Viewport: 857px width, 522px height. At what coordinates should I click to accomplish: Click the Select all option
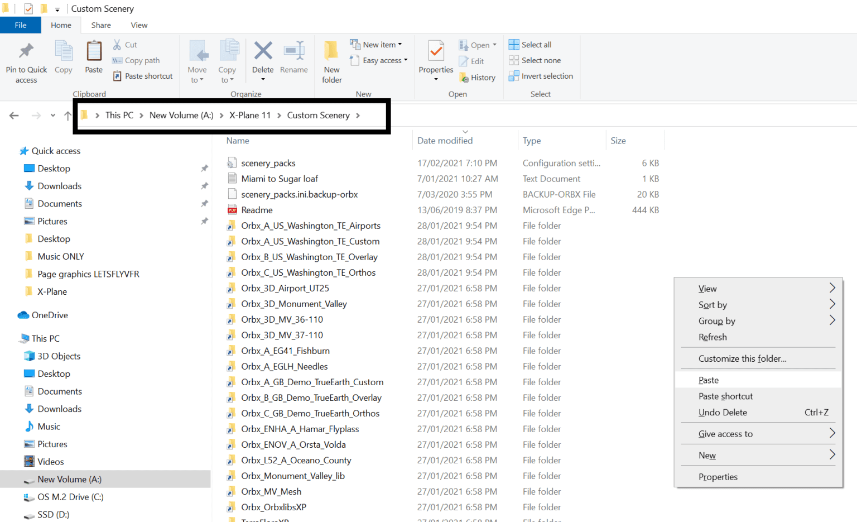536,45
